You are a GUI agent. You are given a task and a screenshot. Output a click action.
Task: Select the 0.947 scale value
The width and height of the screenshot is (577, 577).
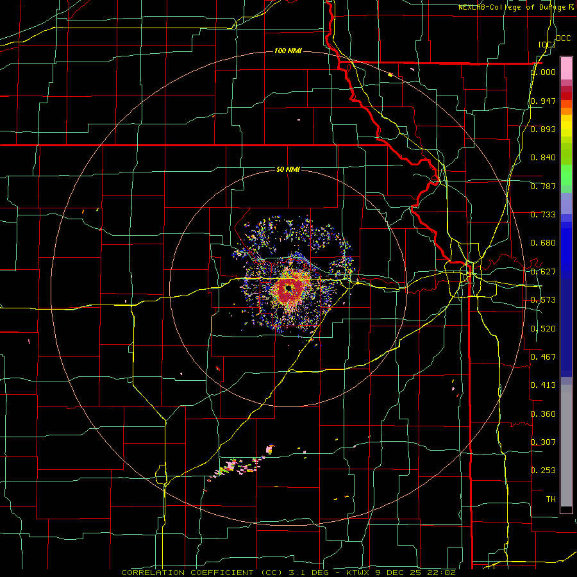(x=543, y=101)
